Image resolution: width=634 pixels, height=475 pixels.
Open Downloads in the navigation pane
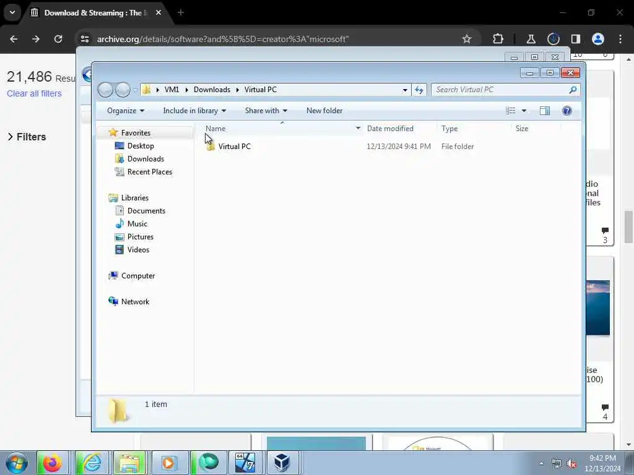pos(145,159)
